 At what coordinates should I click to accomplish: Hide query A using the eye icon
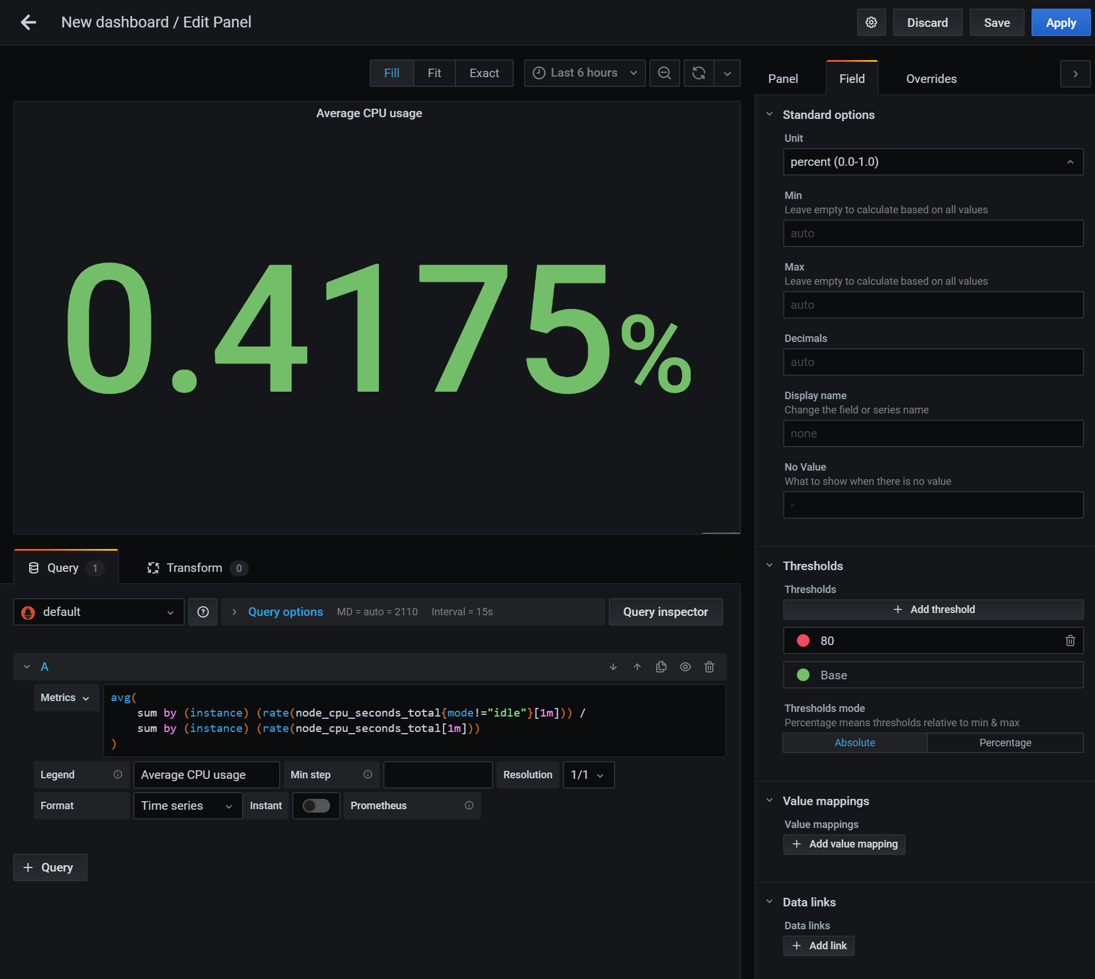point(685,667)
